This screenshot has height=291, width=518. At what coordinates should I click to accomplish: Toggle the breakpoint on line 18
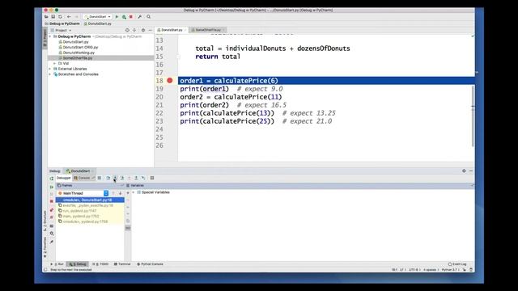tap(170, 81)
